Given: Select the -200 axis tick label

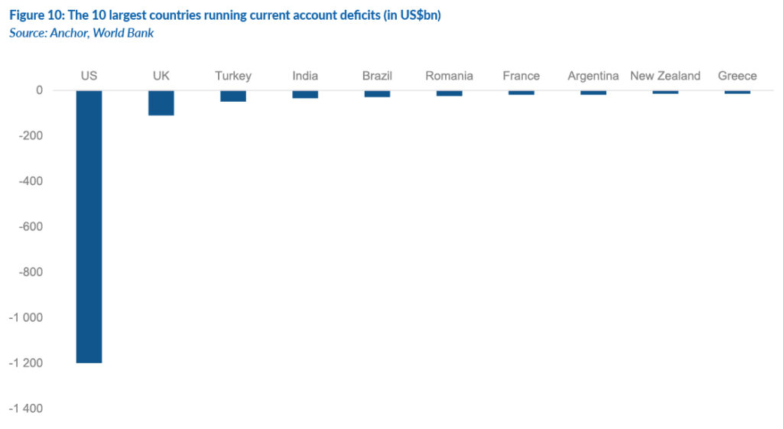Looking at the screenshot, I should coord(31,135).
